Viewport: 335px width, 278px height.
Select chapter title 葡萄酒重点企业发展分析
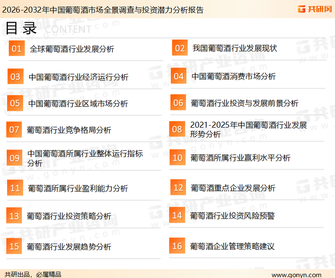pos(233,188)
